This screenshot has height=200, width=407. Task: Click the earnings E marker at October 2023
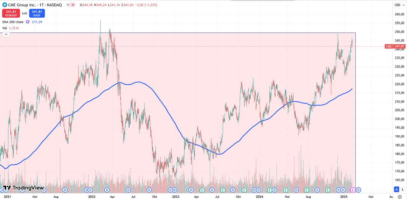(244, 190)
